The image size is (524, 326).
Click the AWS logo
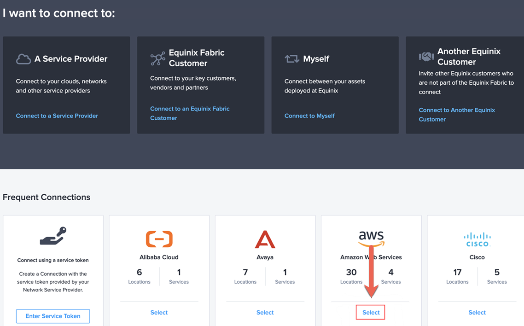point(371,239)
